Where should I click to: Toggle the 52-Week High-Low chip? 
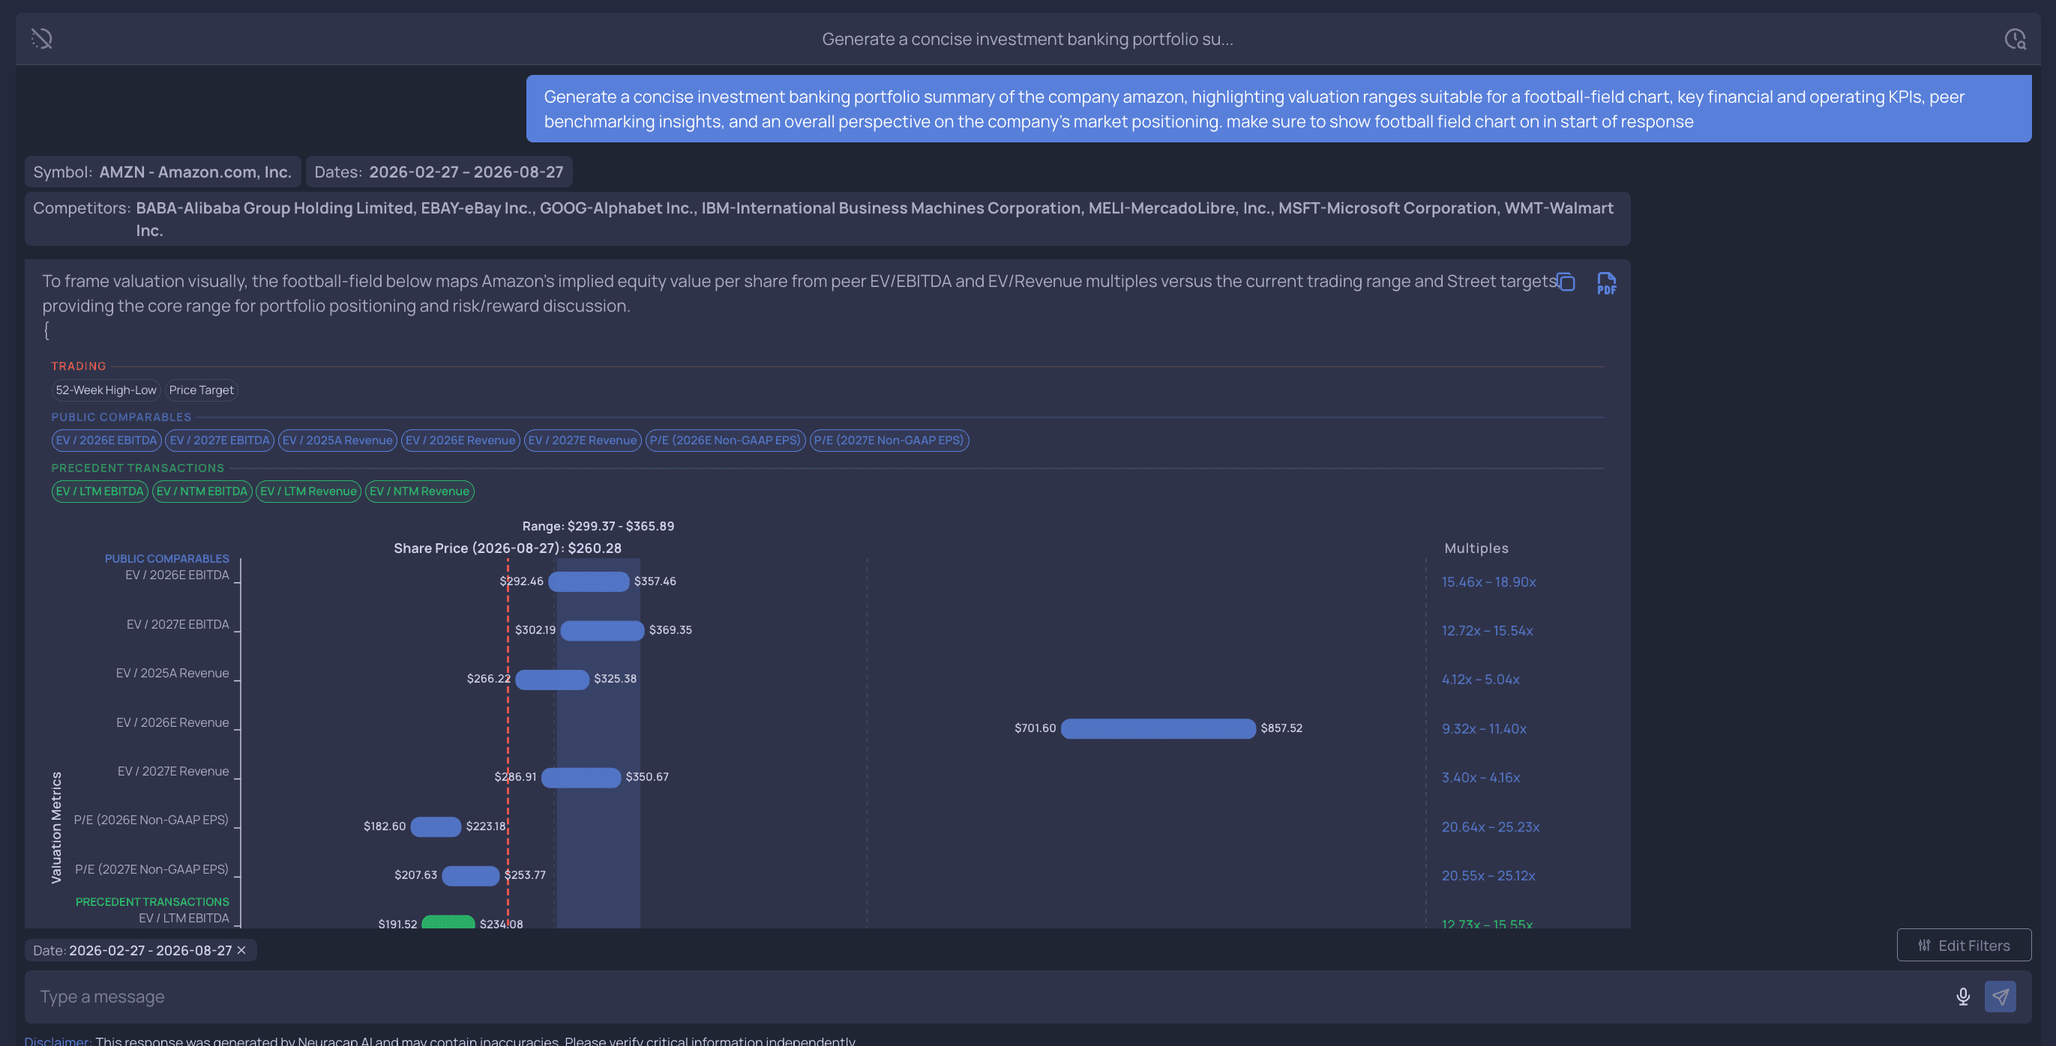(106, 390)
